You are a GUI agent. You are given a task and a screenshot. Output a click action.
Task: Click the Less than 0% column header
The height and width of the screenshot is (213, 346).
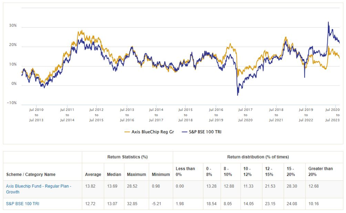pos(185,172)
